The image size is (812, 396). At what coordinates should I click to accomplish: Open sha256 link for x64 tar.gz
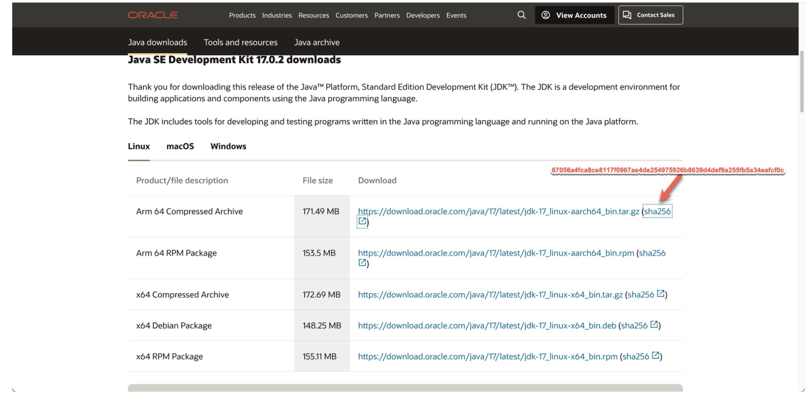pyautogui.click(x=641, y=295)
